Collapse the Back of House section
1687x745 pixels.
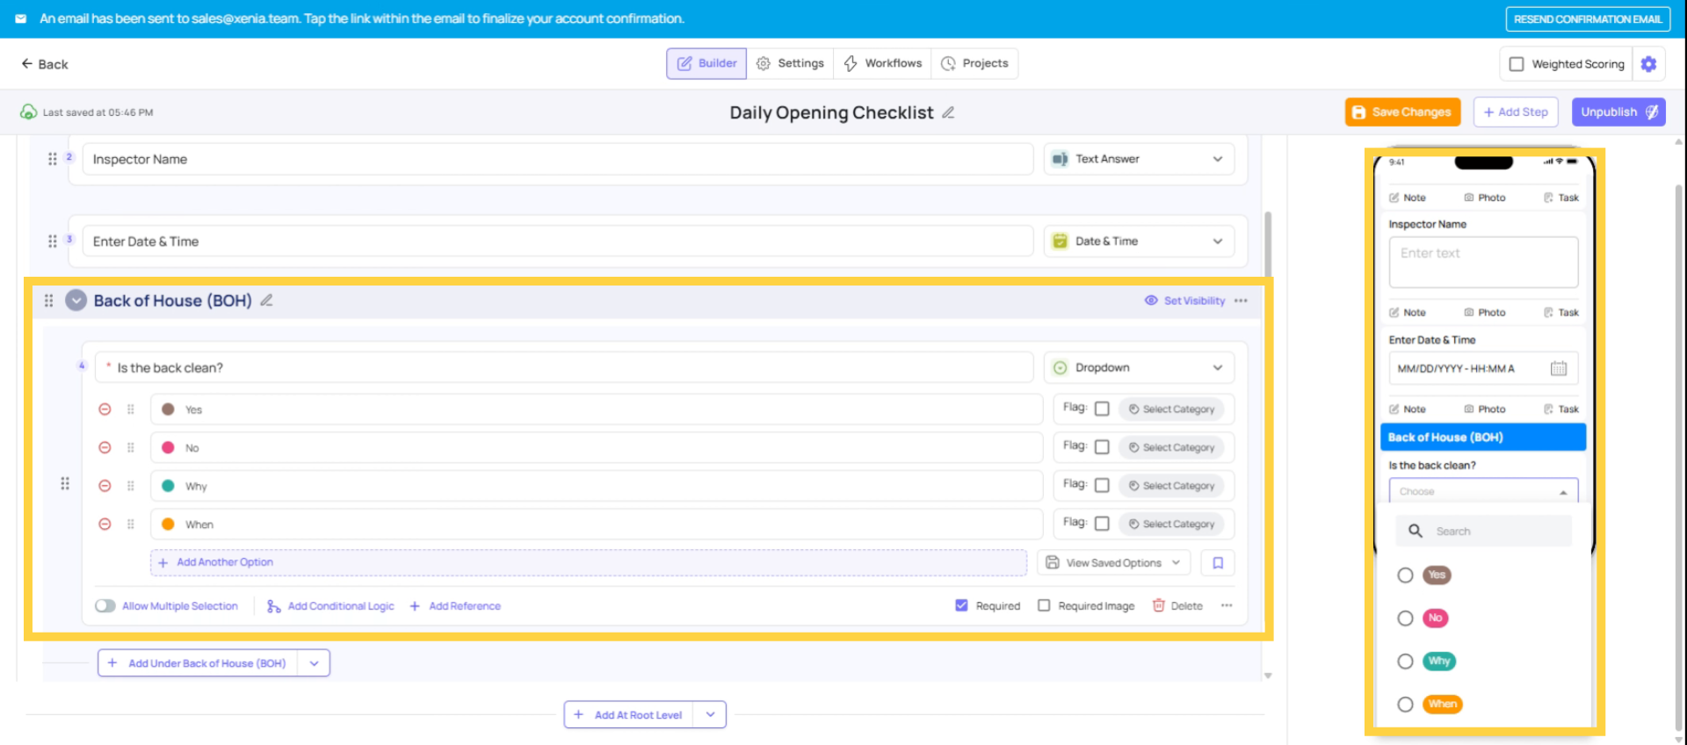tap(76, 300)
